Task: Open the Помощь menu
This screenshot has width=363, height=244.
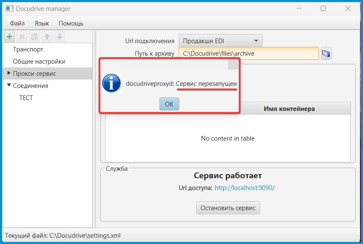Action: (71, 23)
